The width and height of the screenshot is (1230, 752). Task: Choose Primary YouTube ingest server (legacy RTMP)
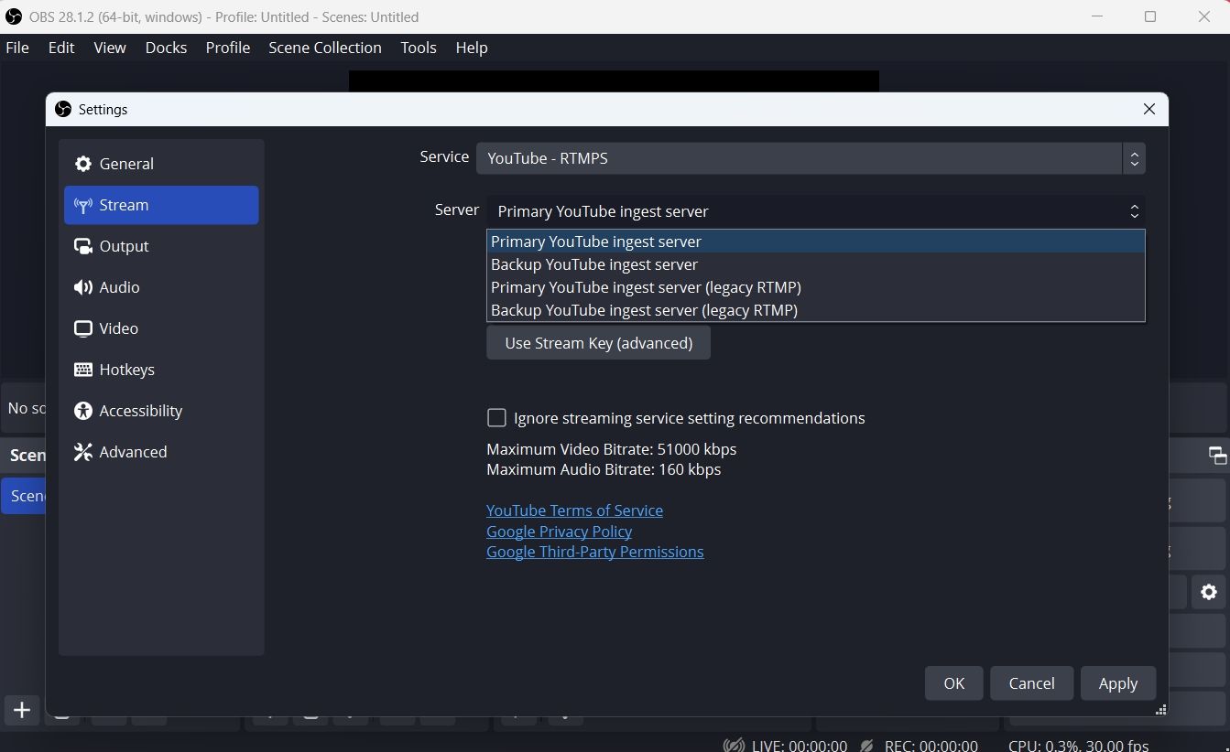click(645, 287)
